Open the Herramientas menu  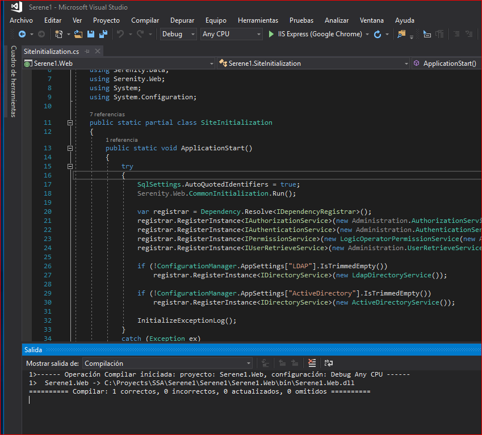pyautogui.click(x=258, y=20)
